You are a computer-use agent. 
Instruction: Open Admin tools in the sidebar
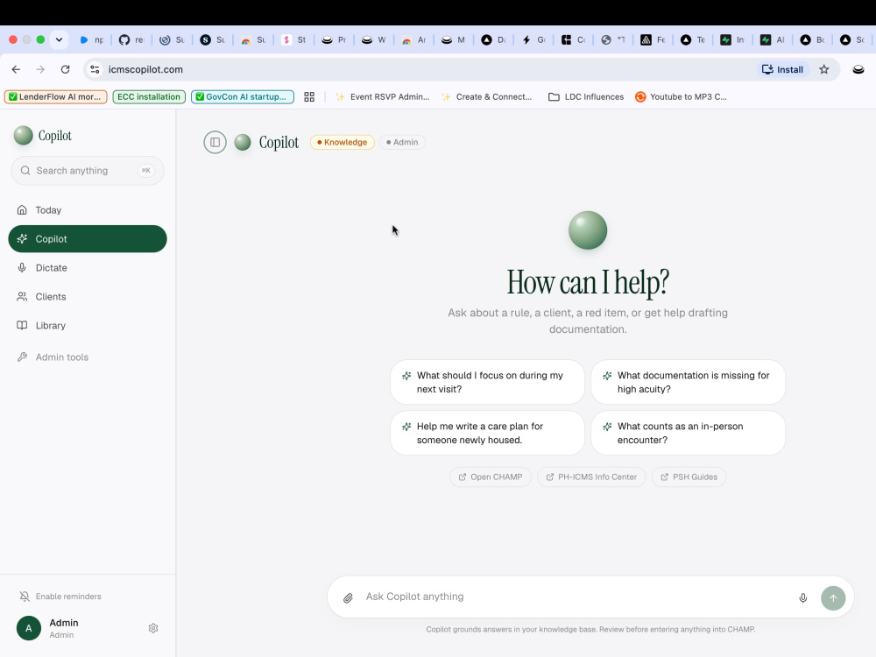[88, 357]
